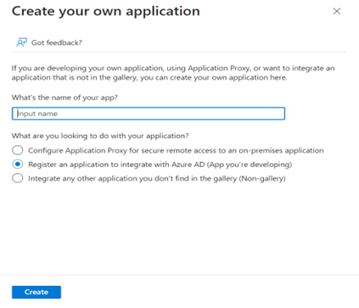
Task: Click the blue Create button
Action: [36, 292]
